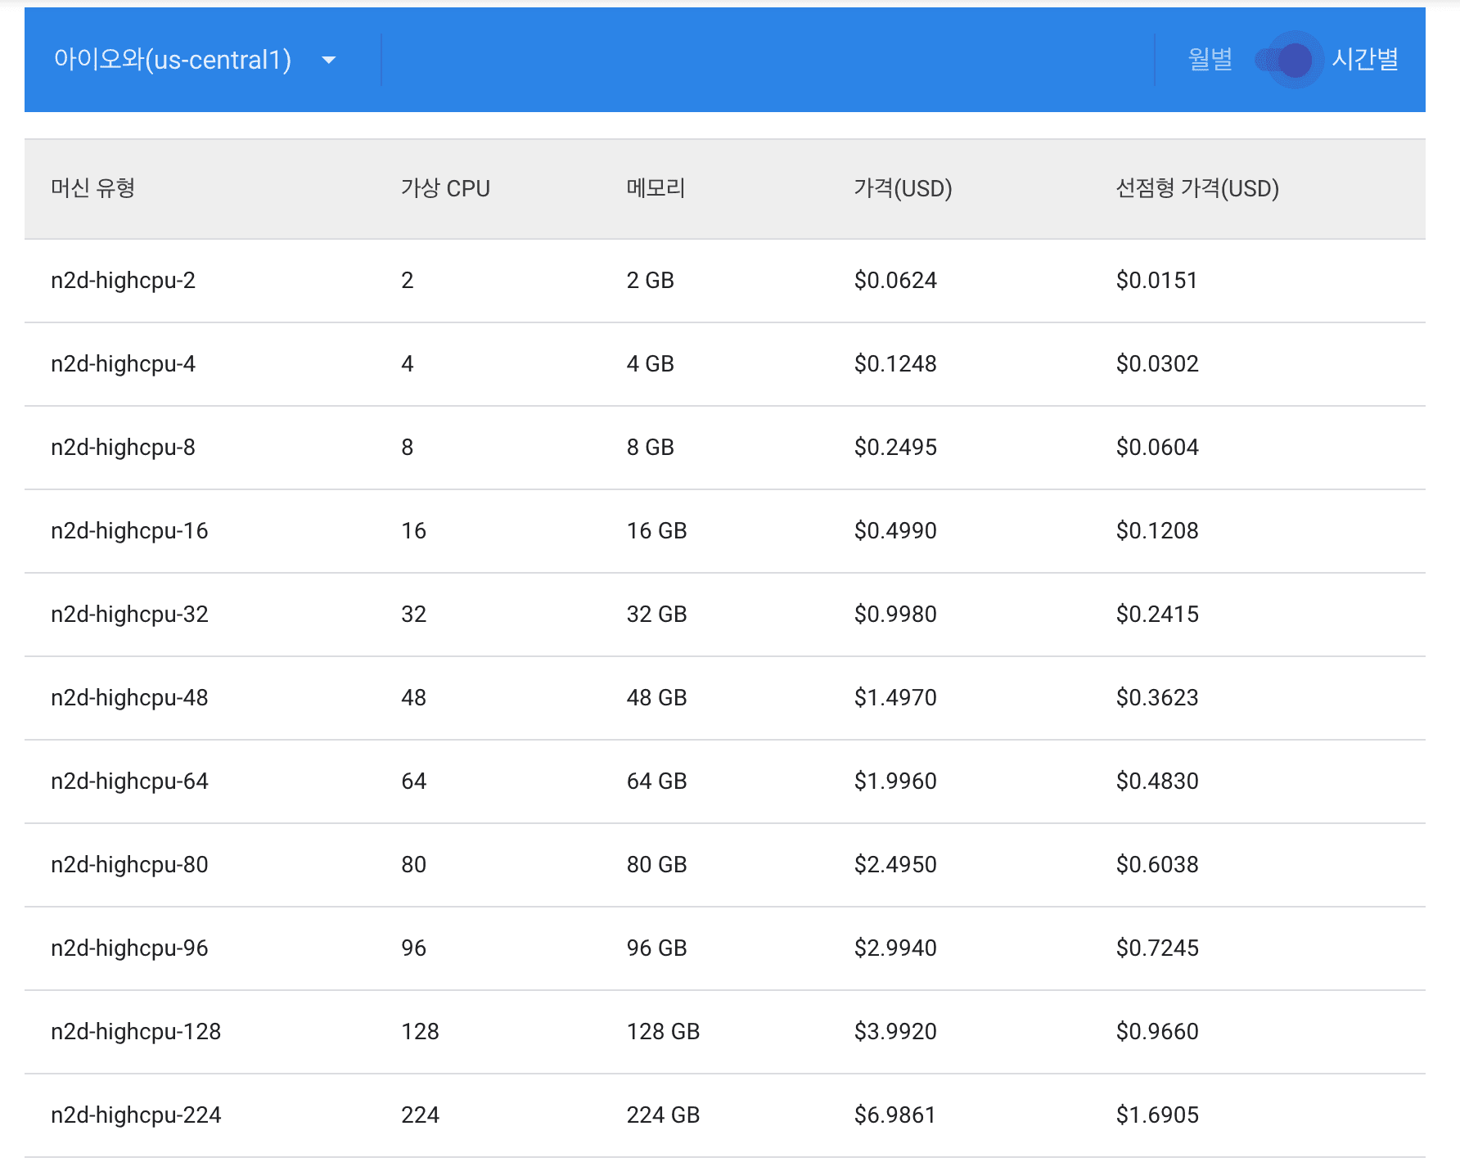Select the n2d-highcpu-8 machine type
Image resolution: width=1460 pixels, height=1162 pixels.
(x=123, y=448)
